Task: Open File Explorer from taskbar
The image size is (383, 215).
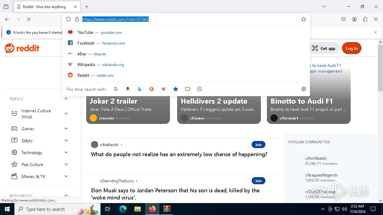Action: 137,209
